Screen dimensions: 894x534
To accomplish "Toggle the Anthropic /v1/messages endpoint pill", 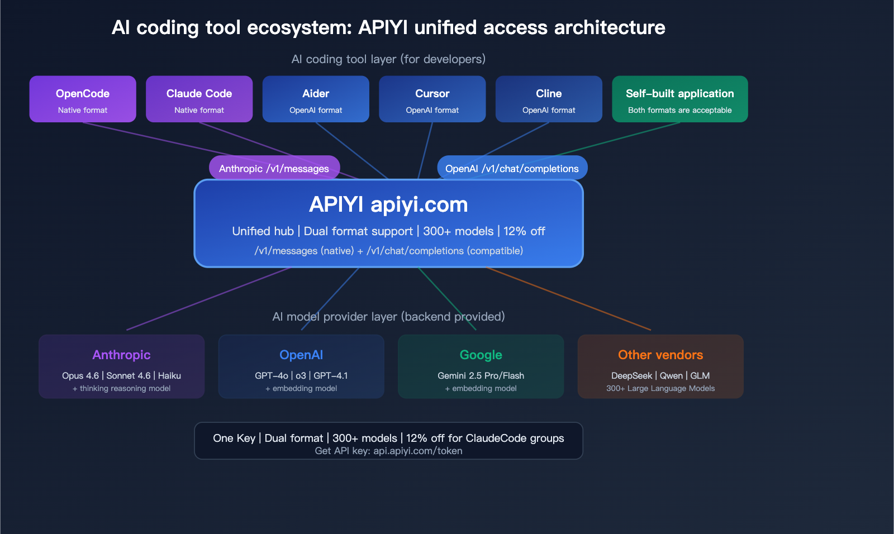I will (274, 168).
